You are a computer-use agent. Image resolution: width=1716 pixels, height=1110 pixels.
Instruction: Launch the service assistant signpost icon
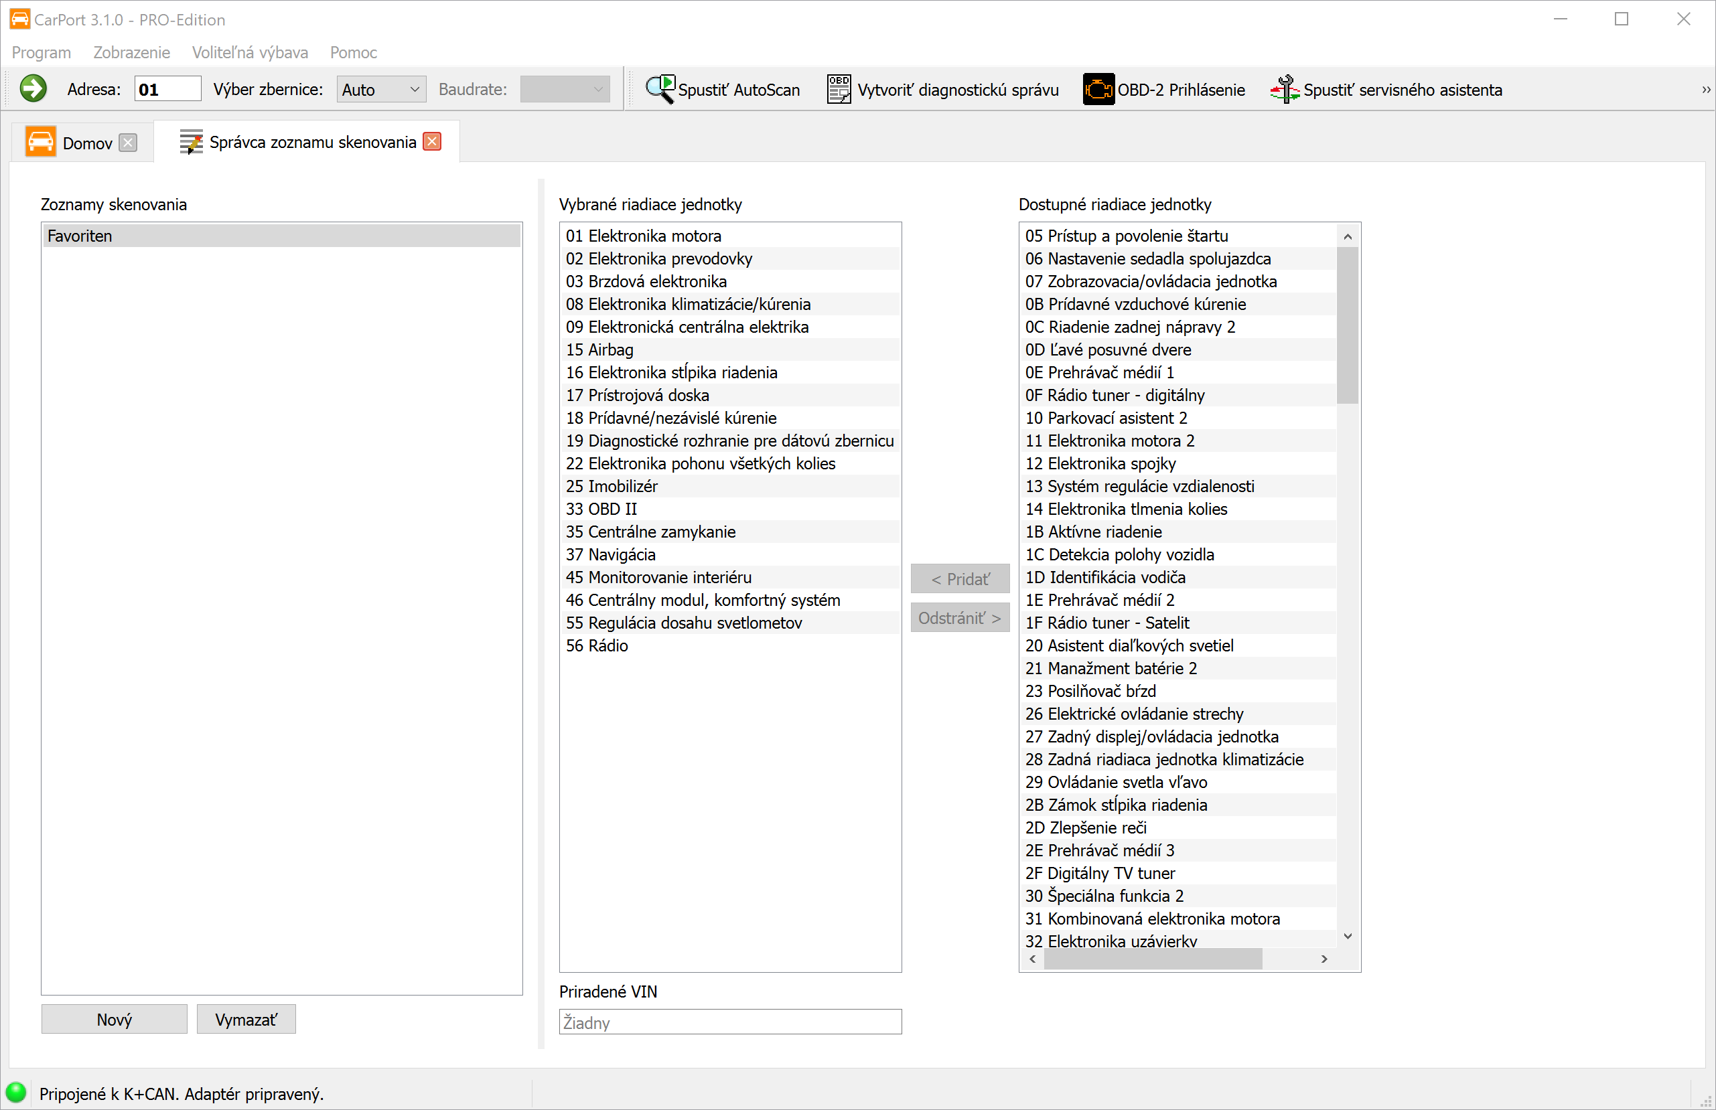1285,88
